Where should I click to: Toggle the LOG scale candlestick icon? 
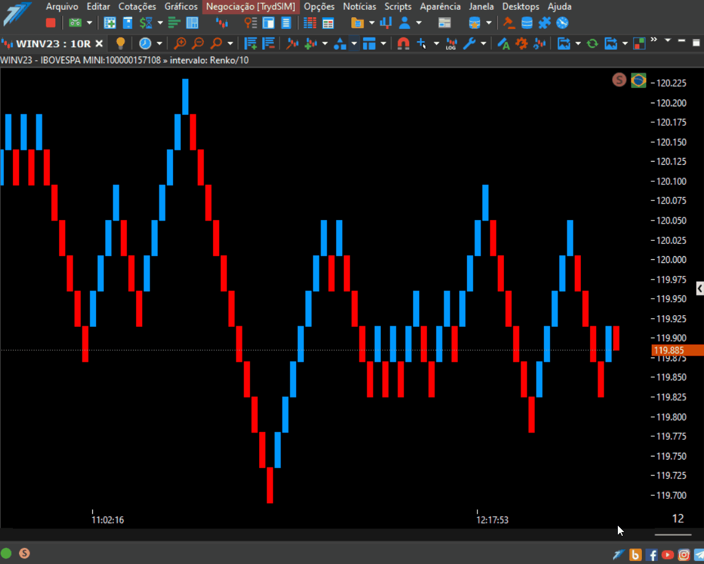coord(451,44)
